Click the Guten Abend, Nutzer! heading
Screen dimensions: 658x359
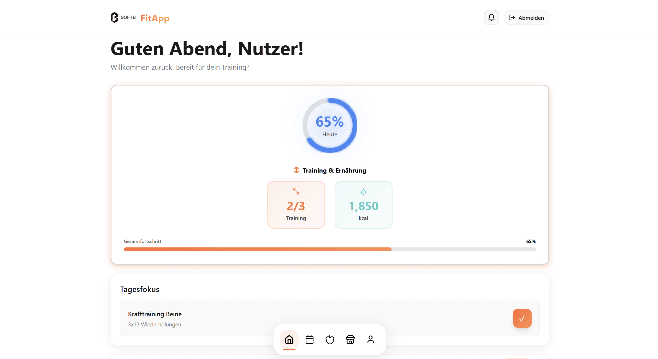207,49
